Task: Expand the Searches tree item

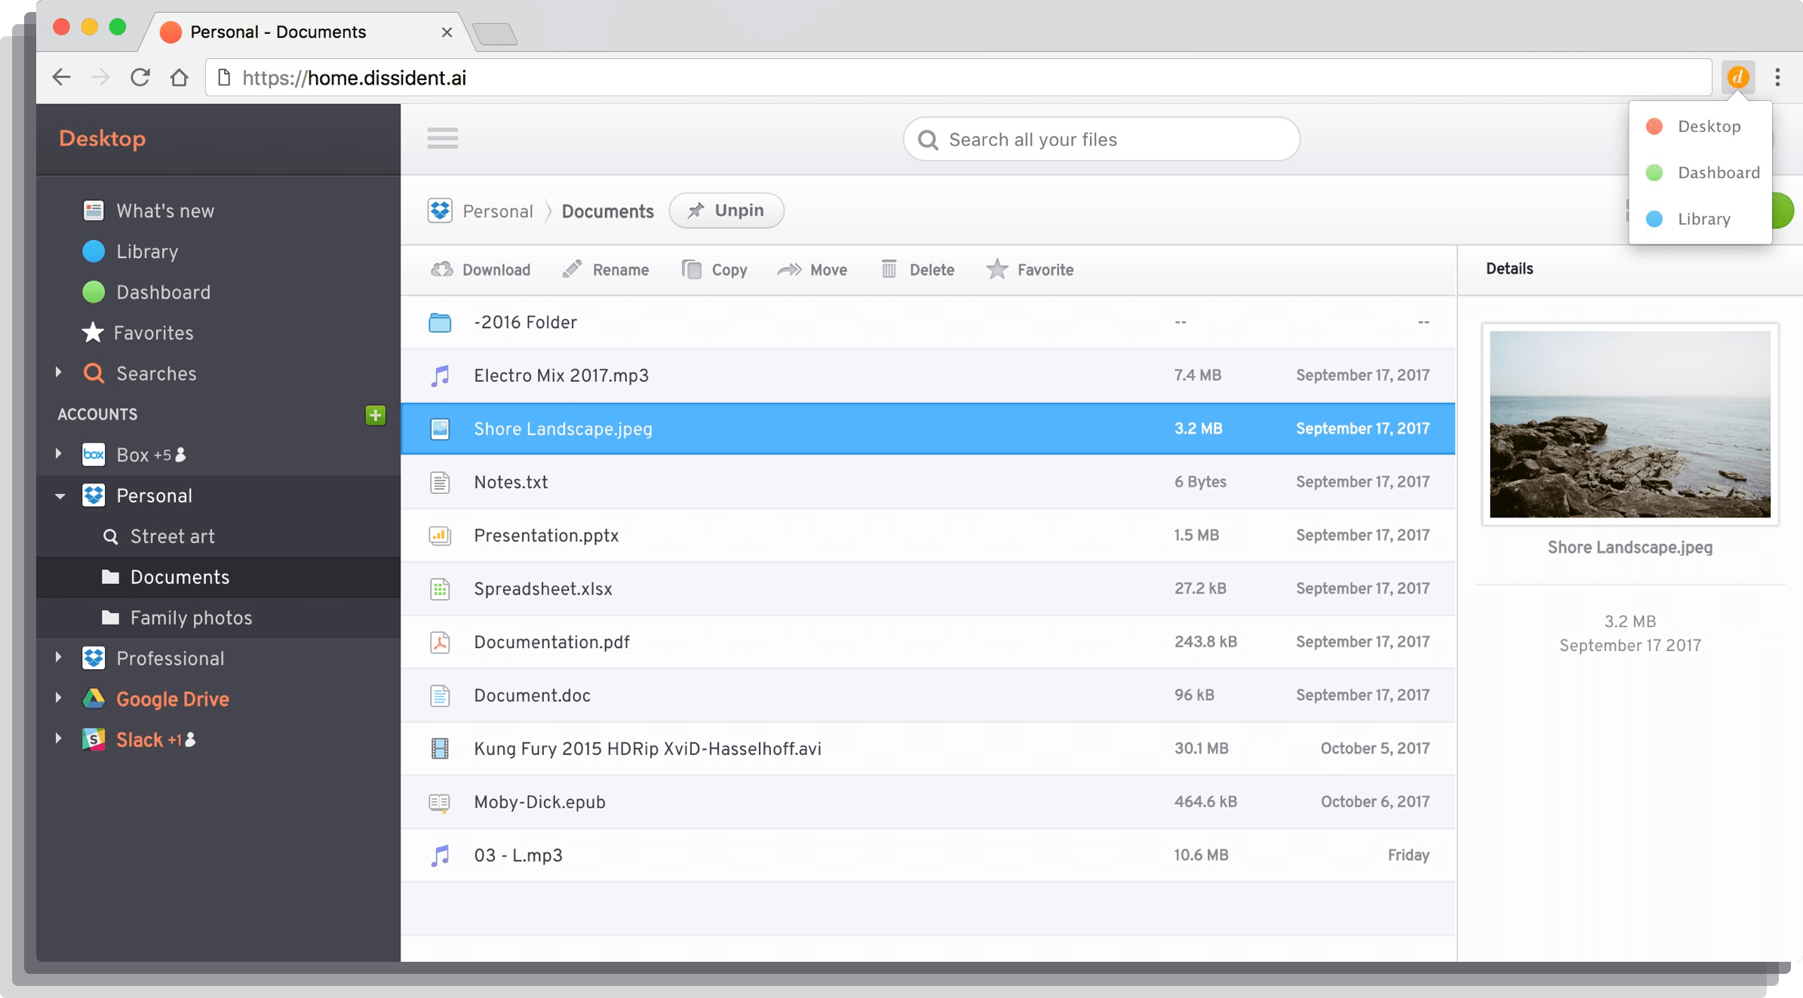Action: (59, 373)
